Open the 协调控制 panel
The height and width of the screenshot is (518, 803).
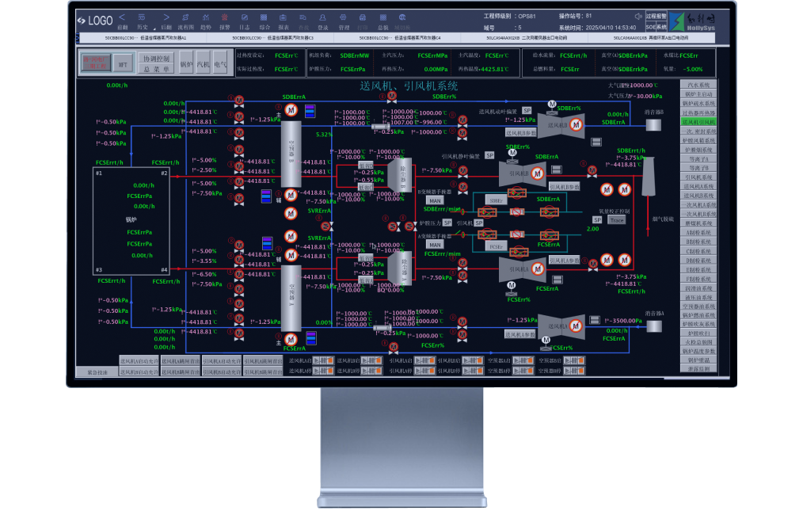coord(156,58)
